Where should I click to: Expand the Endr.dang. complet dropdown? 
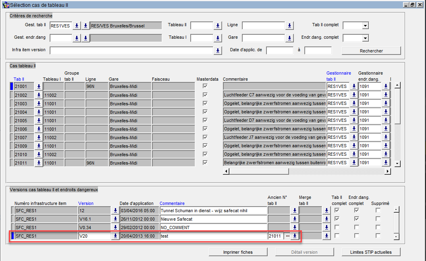366,38
